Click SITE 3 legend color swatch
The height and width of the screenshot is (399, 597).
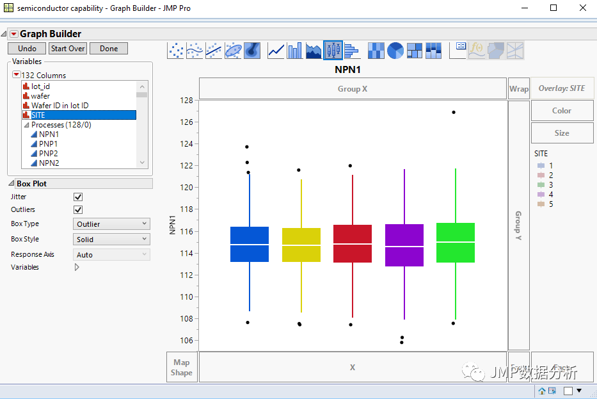click(541, 185)
